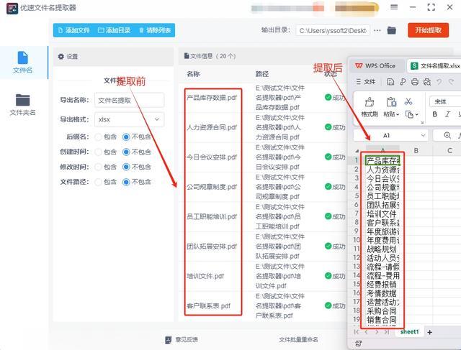
Task: Select column B header in WPS
Action: [416, 150]
